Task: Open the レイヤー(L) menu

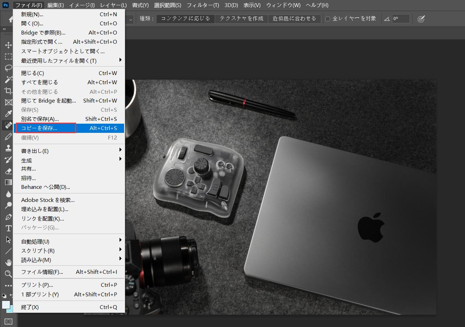Action: pos(113,5)
